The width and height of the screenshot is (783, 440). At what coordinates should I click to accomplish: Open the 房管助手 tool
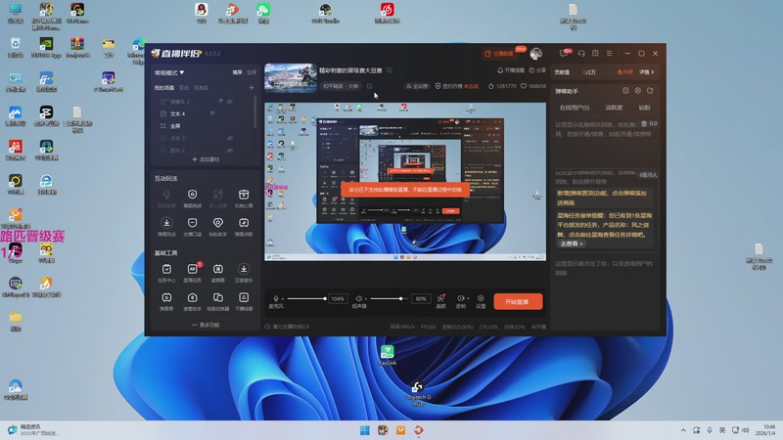[192, 301]
